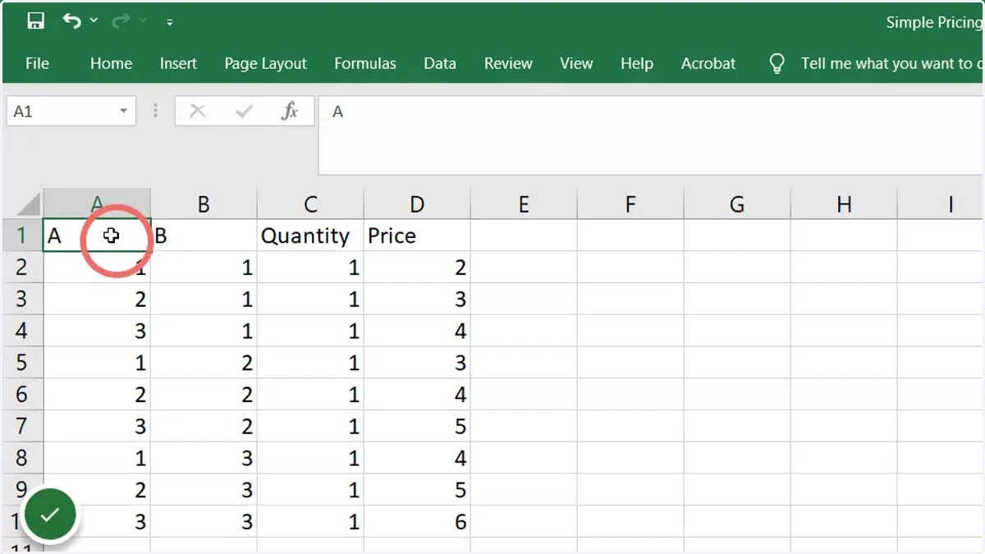Select column F header
Viewport: 985px width, 554px height.
(x=630, y=204)
